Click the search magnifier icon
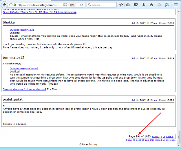181x149 pixels. point(89,5)
